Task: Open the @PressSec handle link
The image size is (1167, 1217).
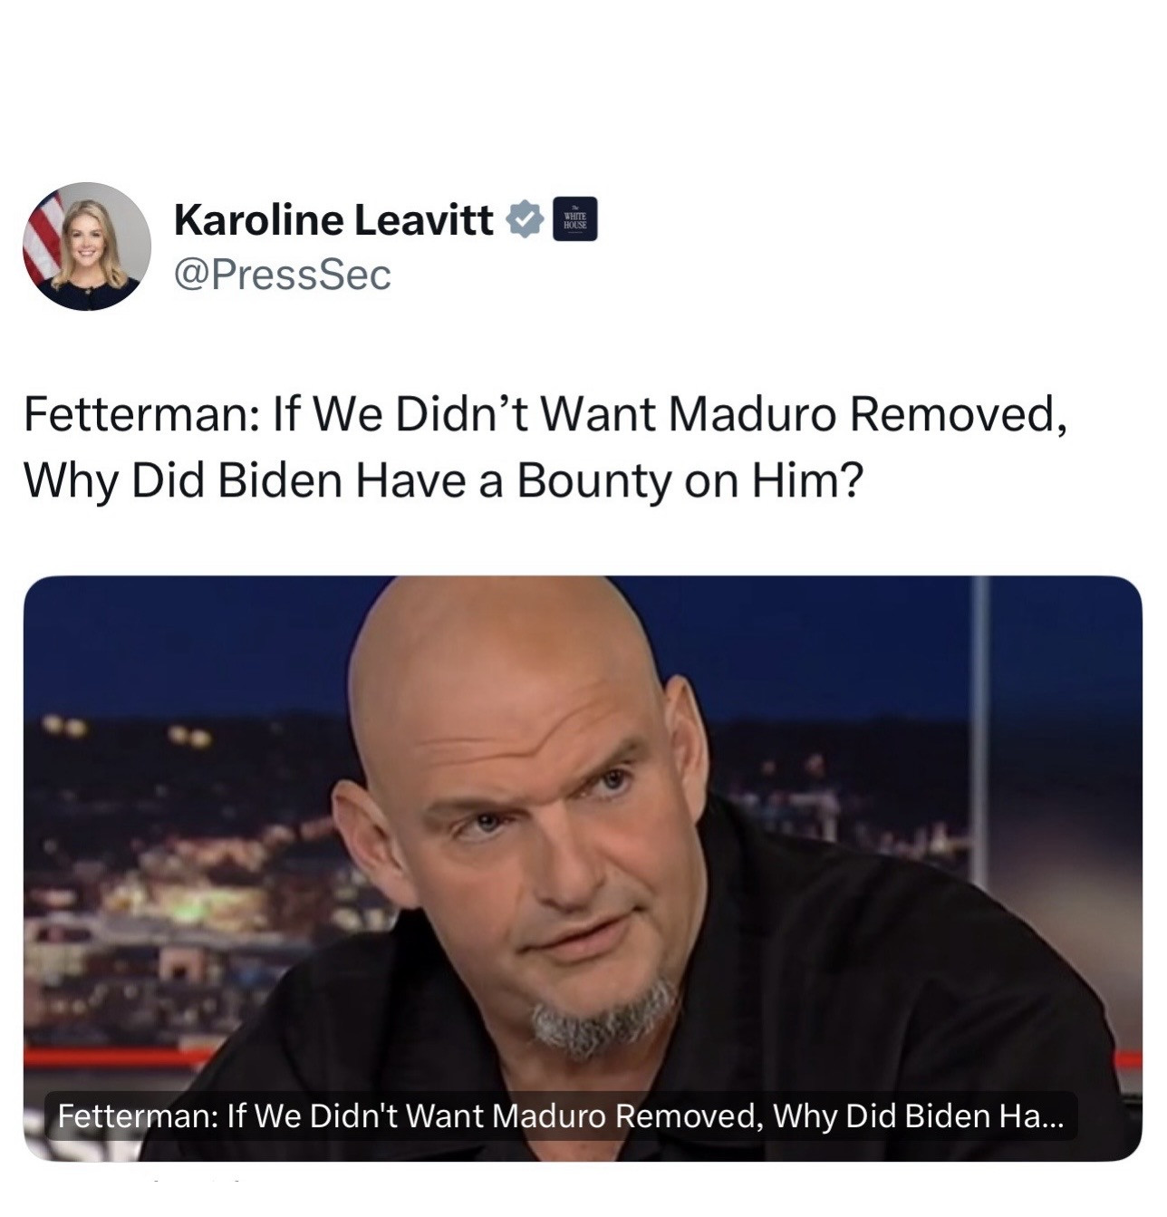Action: point(282,275)
